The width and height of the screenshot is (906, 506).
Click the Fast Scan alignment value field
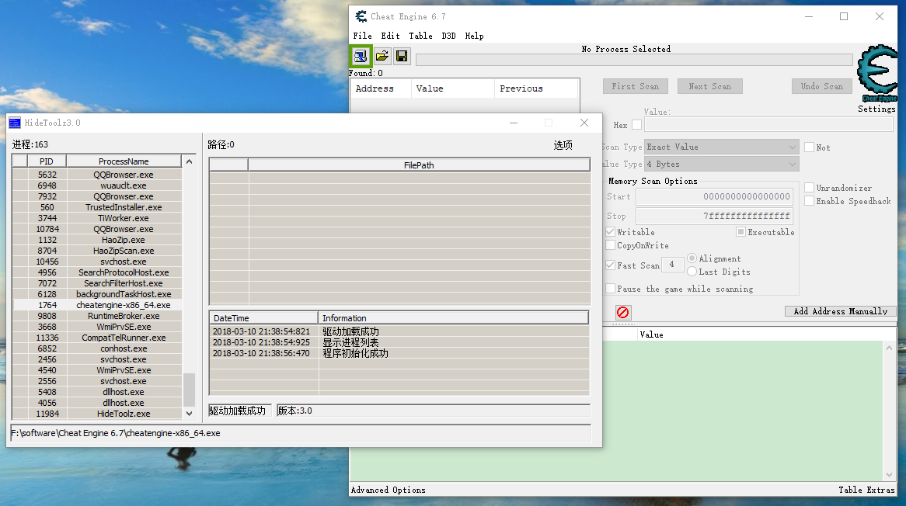672,265
